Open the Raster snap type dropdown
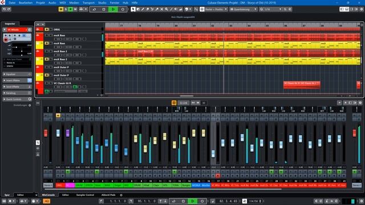 (216, 9)
